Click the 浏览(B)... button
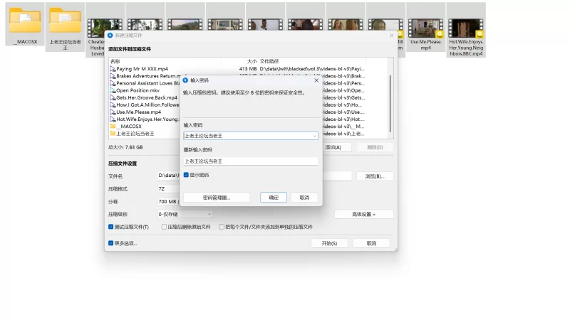This screenshot has height=322, width=570. pyautogui.click(x=375, y=176)
